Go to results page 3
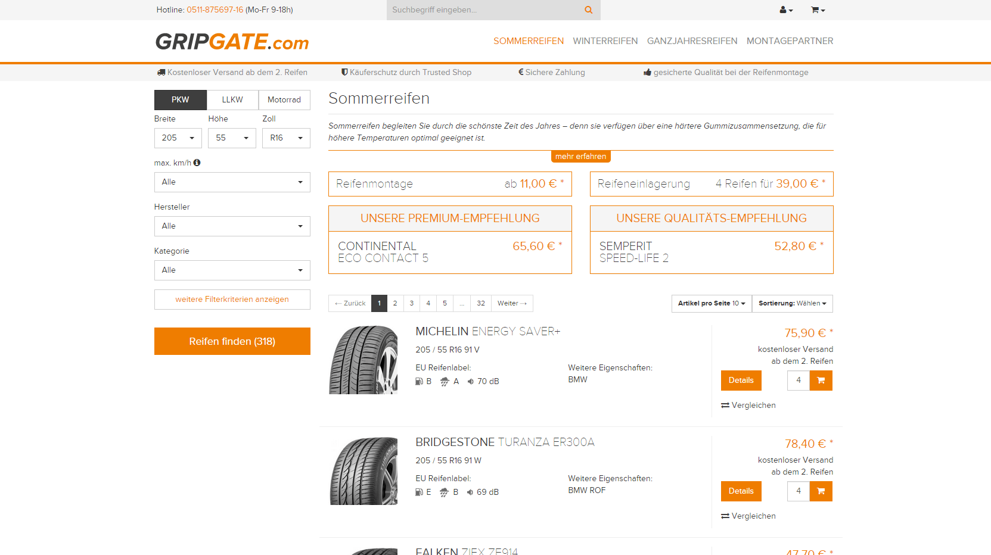Screen dimensions: 991x555 (x=412, y=304)
